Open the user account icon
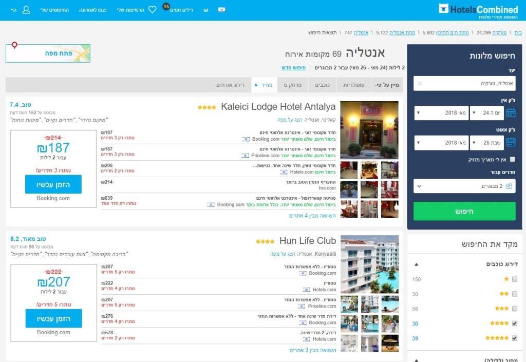 click(x=27, y=10)
